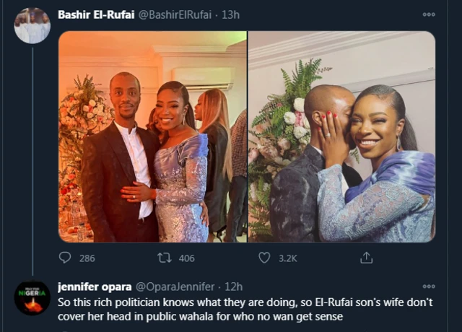The height and width of the screenshot is (332, 462).
Task: Like the tweet using the heart icon
Action: tap(264, 258)
